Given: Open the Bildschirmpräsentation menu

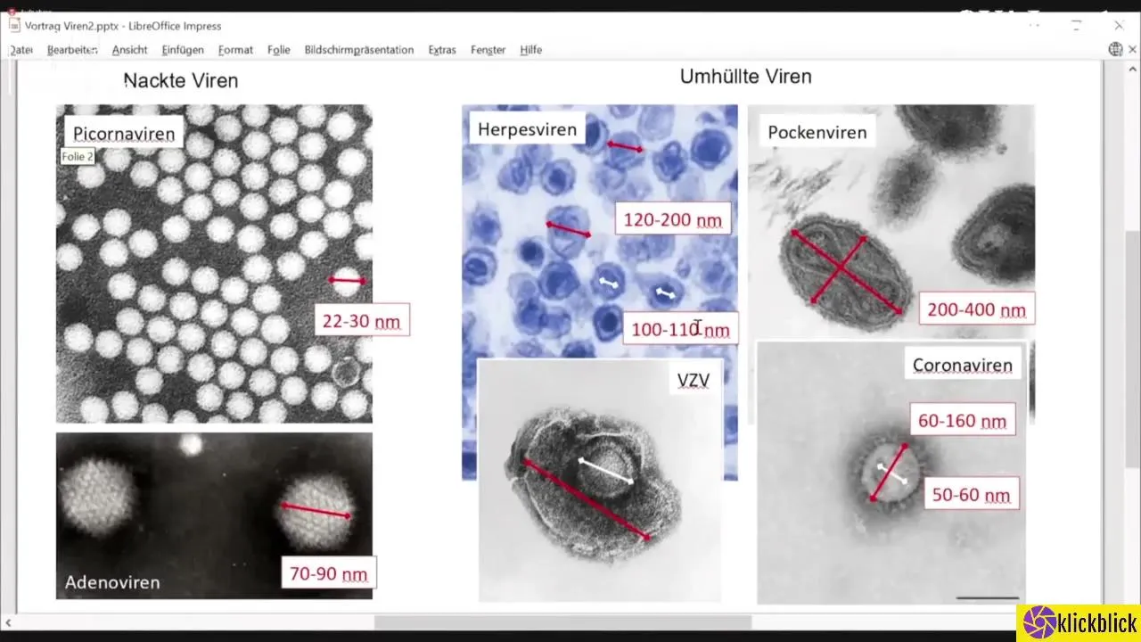Looking at the screenshot, I should pyautogui.click(x=359, y=50).
